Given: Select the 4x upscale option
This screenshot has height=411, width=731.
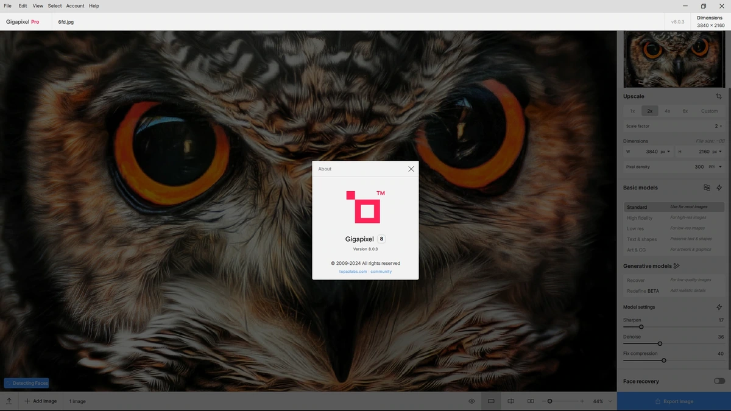Looking at the screenshot, I should tap(668, 111).
